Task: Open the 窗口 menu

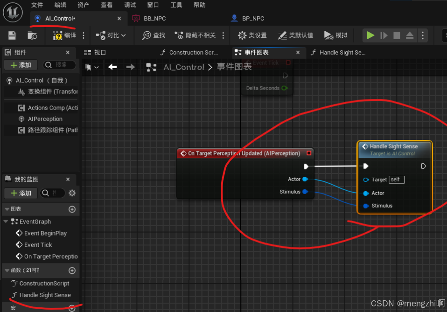Action: pos(153,5)
